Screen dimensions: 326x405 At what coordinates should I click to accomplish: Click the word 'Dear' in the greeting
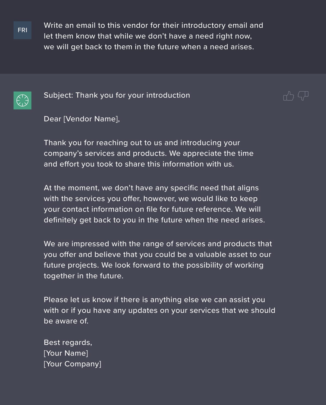(x=52, y=119)
